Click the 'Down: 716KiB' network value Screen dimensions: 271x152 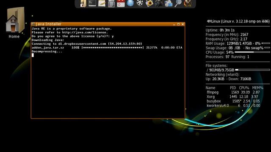pyautogui.click(x=240, y=79)
